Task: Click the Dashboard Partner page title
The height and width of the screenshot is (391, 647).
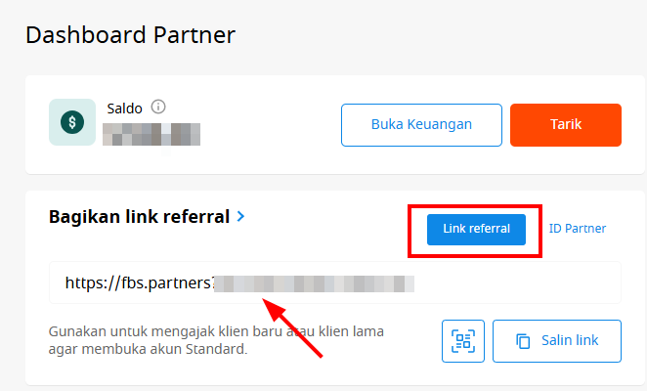Action: [130, 35]
